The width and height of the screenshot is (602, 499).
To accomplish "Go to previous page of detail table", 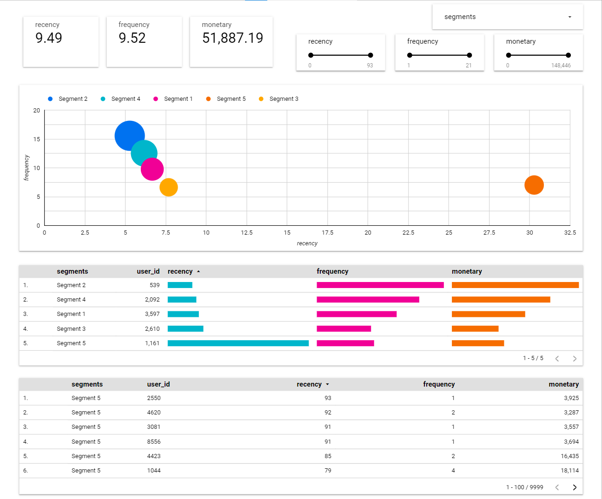I will click(557, 487).
